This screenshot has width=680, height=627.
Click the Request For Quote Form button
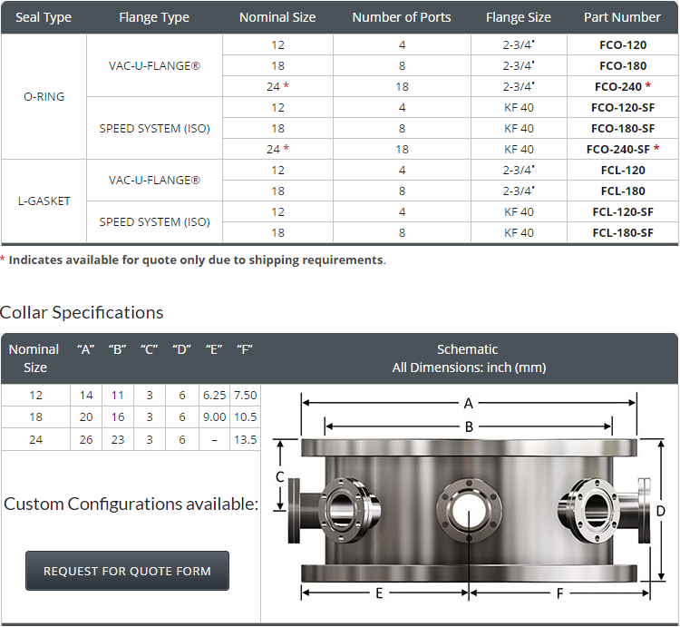coord(127,571)
